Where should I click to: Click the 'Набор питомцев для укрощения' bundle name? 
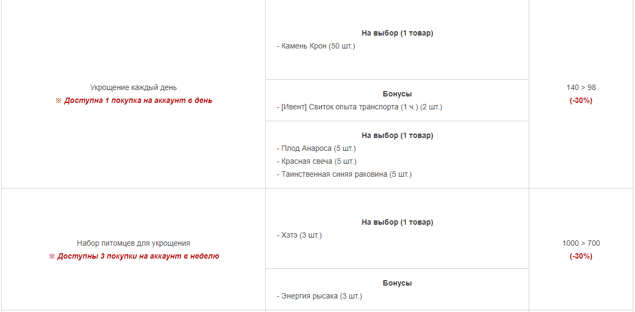click(x=133, y=243)
